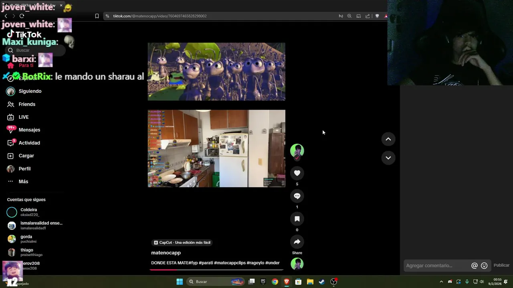The height and width of the screenshot is (288, 513).
Task: Open the browser zoom magnifier icon
Action: pos(349,16)
